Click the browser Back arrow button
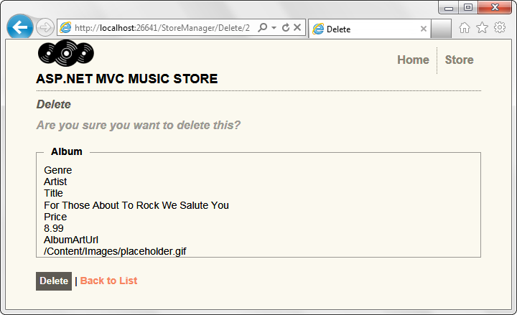The image size is (517, 315). point(20,27)
